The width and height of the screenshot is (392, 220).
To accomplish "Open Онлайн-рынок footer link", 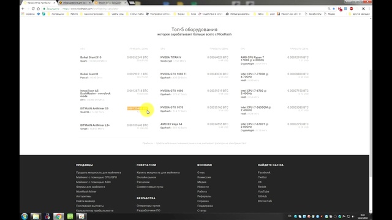I will (x=146, y=177).
